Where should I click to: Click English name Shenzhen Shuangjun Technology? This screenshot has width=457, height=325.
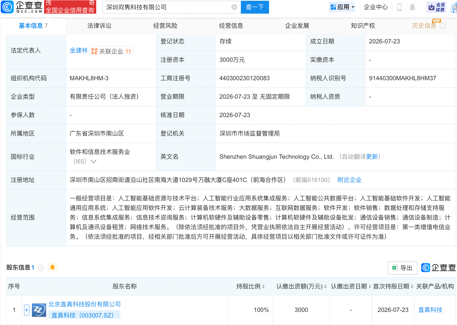tap(277, 157)
